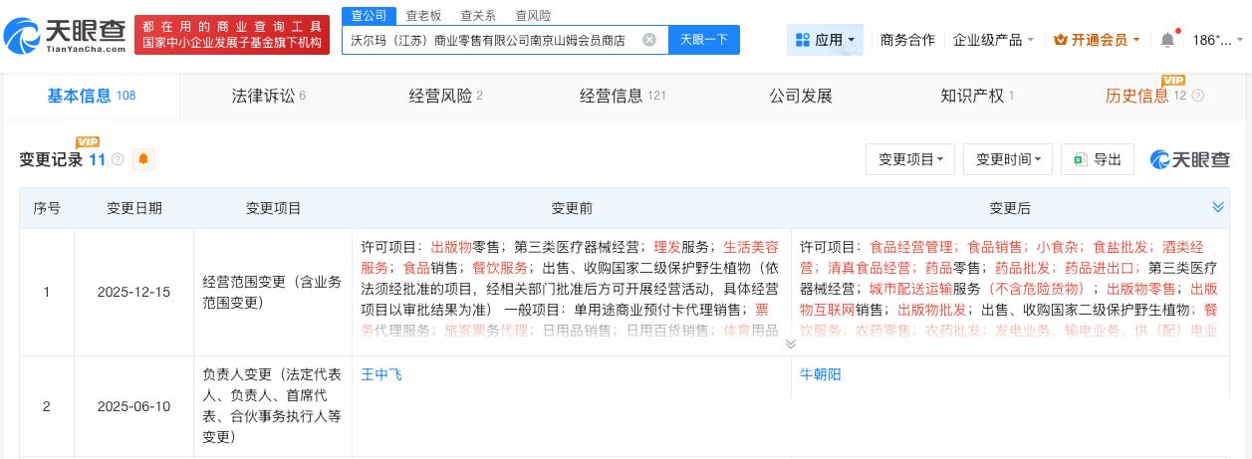This screenshot has width=1252, height=459.
Task: Open the 变更时间 filter dropdown
Action: [1008, 159]
